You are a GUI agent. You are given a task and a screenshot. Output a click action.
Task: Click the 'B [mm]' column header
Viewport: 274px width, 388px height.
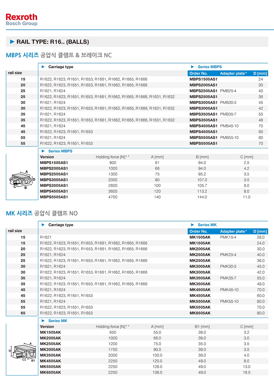pos(202,157)
